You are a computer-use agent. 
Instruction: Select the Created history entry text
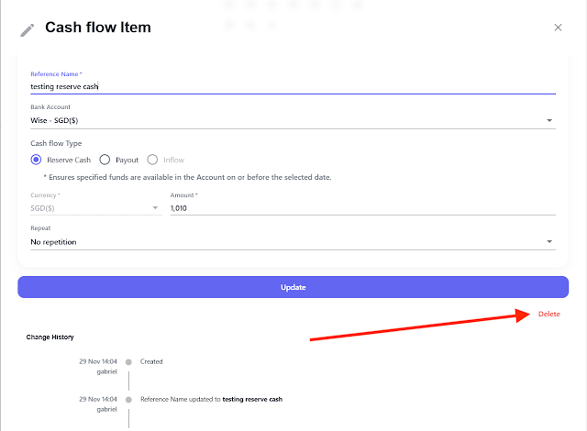(151, 361)
